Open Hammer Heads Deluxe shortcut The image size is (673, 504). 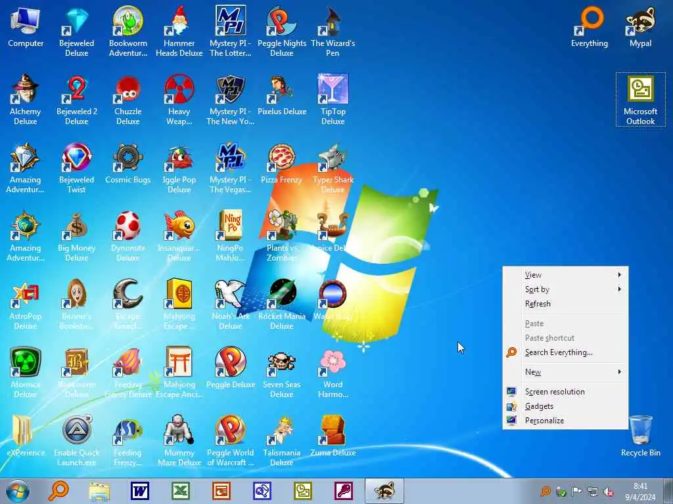(179, 31)
